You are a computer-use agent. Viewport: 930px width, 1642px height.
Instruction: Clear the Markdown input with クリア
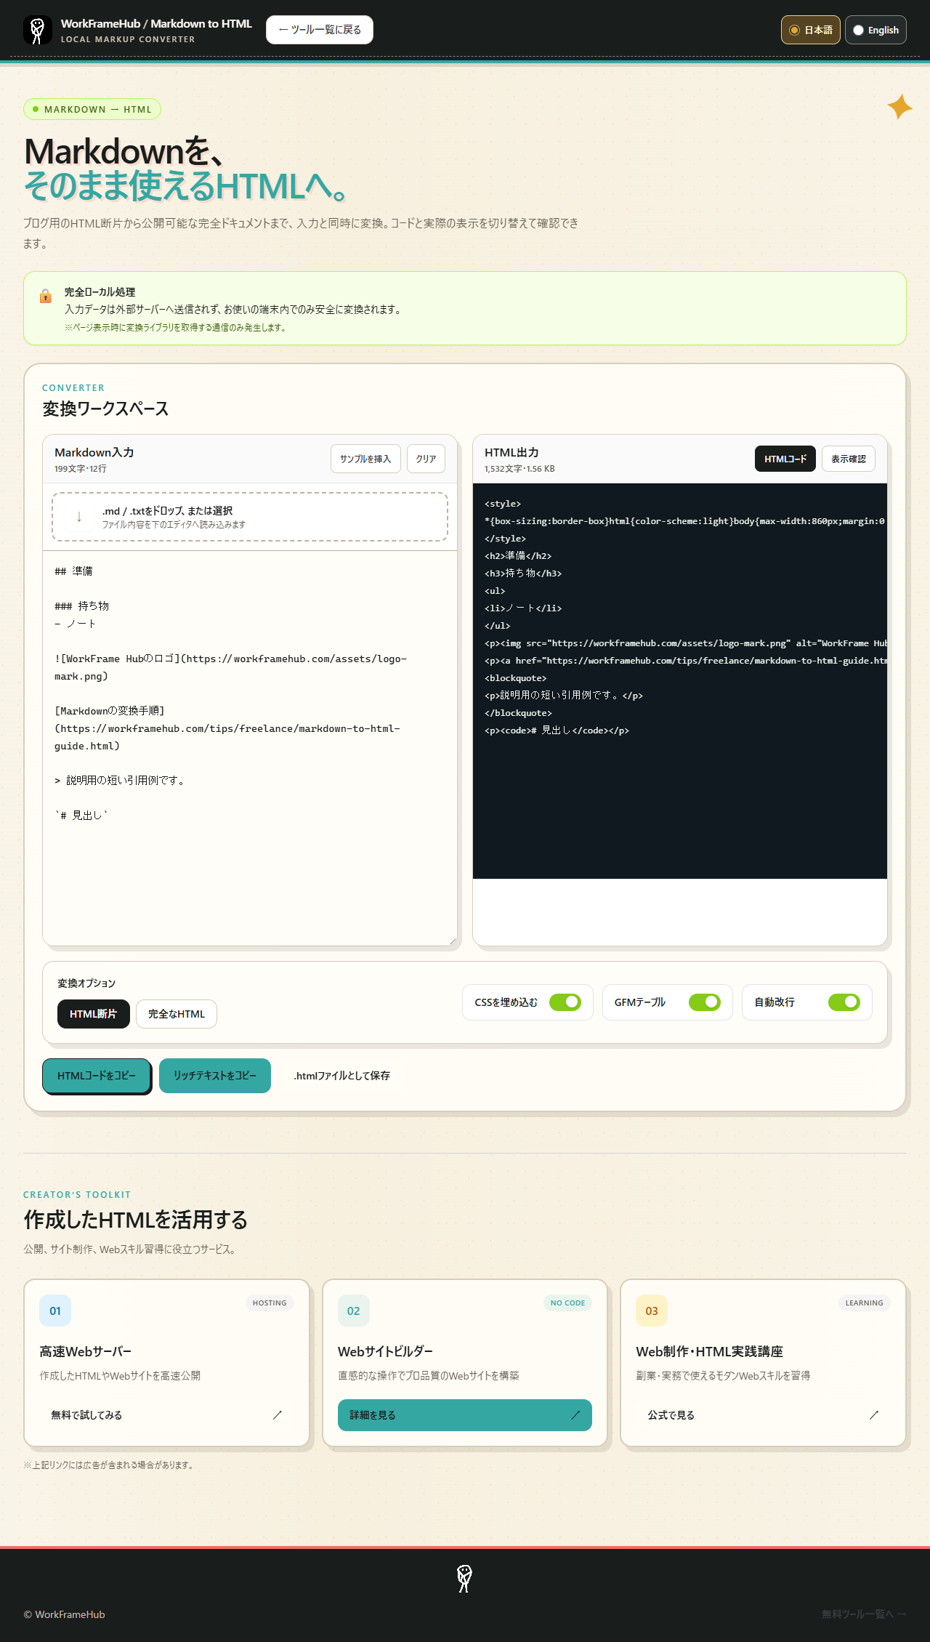426,459
